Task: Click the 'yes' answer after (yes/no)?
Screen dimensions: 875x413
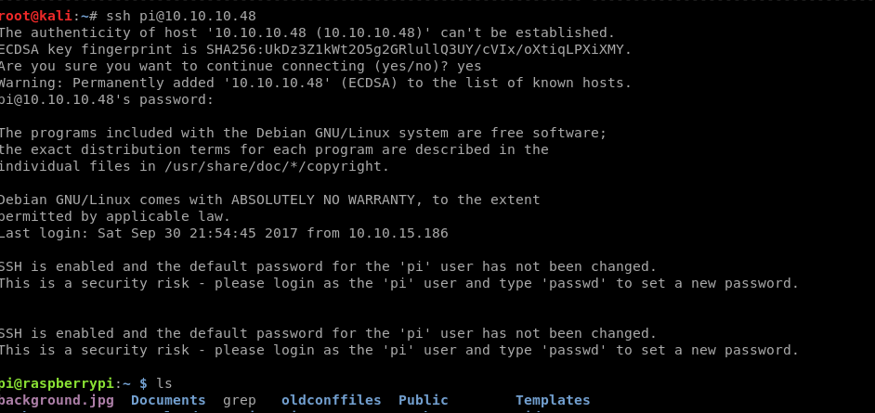Action: point(469,66)
